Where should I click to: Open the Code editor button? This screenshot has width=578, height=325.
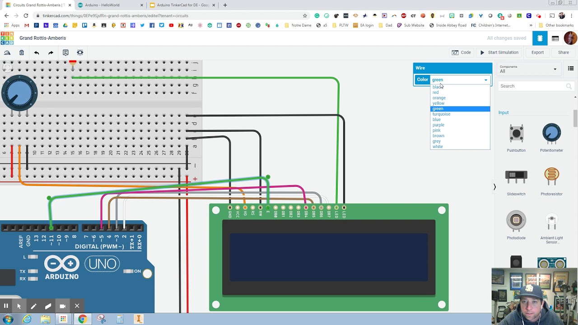pyautogui.click(x=461, y=52)
